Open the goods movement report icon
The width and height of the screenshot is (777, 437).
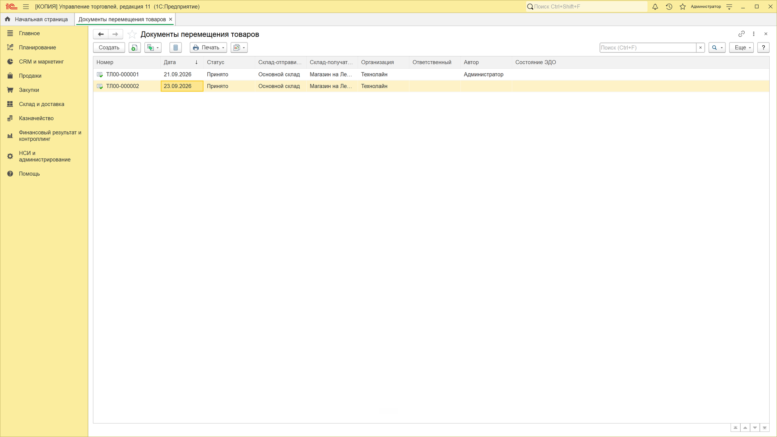click(x=175, y=47)
